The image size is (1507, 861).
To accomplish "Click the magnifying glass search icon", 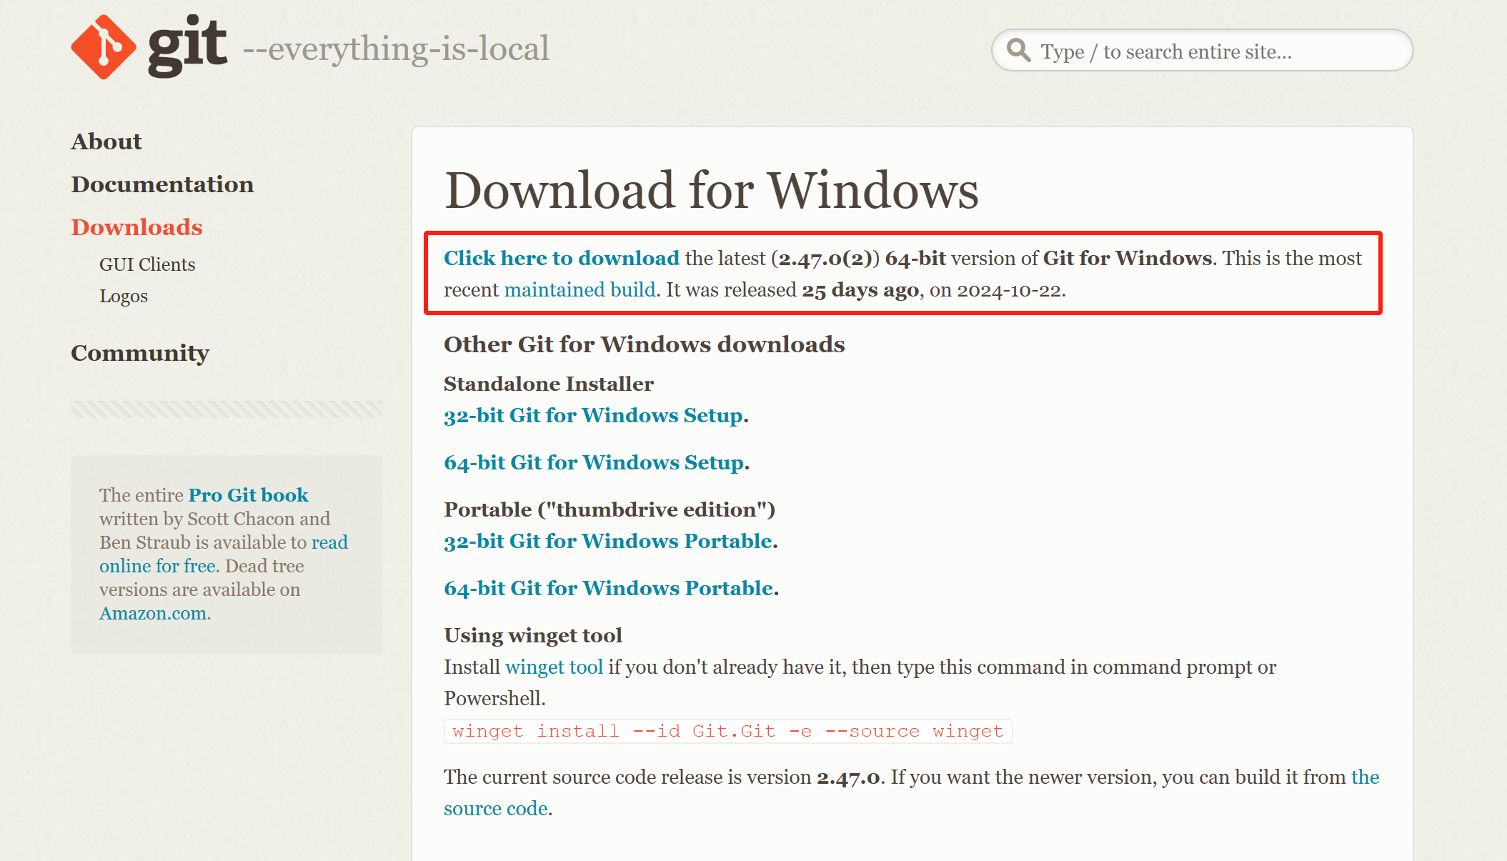I will (1018, 51).
